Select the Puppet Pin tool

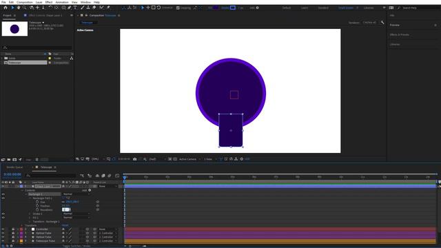pyautogui.click(x=108, y=8)
